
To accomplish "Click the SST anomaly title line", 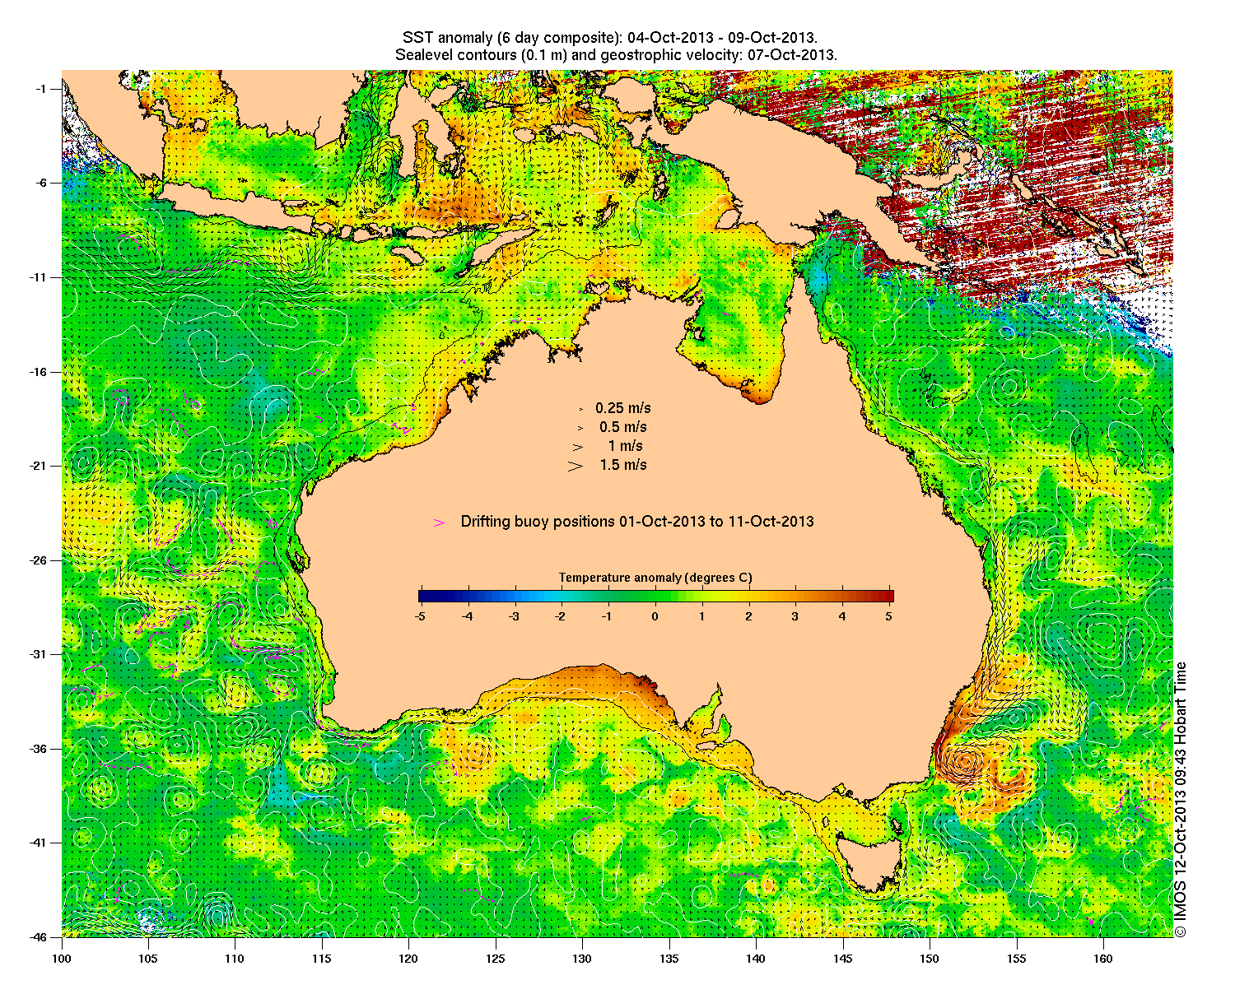I will (x=610, y=38).
